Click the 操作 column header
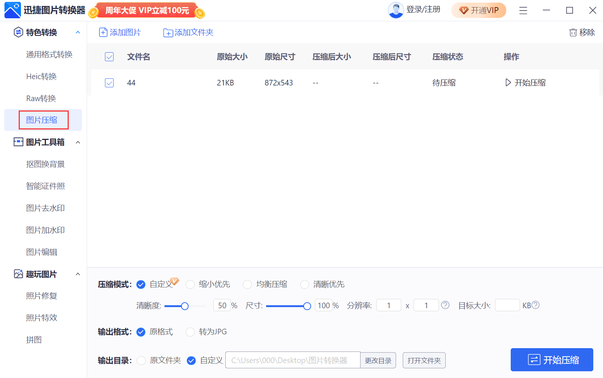 click(x=511, y=57)
